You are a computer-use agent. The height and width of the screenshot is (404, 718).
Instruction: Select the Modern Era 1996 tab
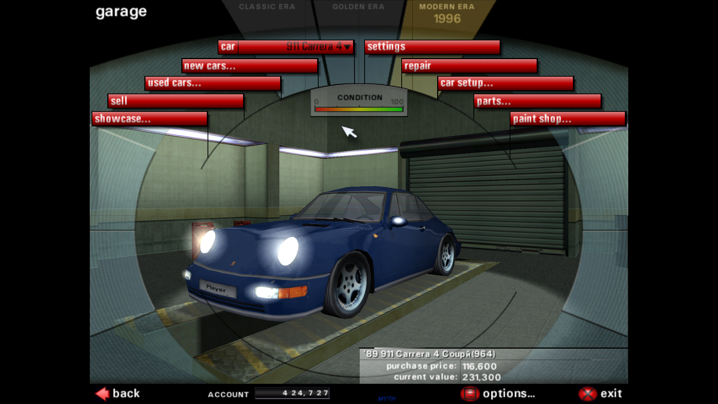pos(447,13)
